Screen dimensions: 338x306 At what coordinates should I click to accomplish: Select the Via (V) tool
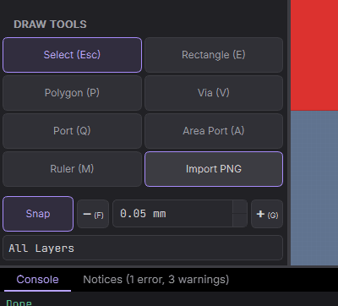[x=214, y=93]
